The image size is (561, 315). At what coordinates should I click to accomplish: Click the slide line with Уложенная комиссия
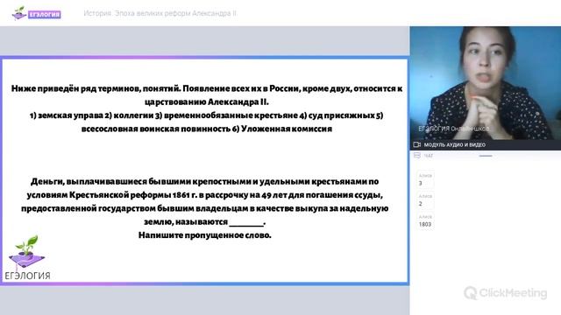click(207, 129)
